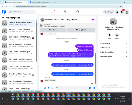The width and height of the screenshot is (132, 105).
Task: Click the back arrow beside Marketplace
Action: [x=3, y=18]
